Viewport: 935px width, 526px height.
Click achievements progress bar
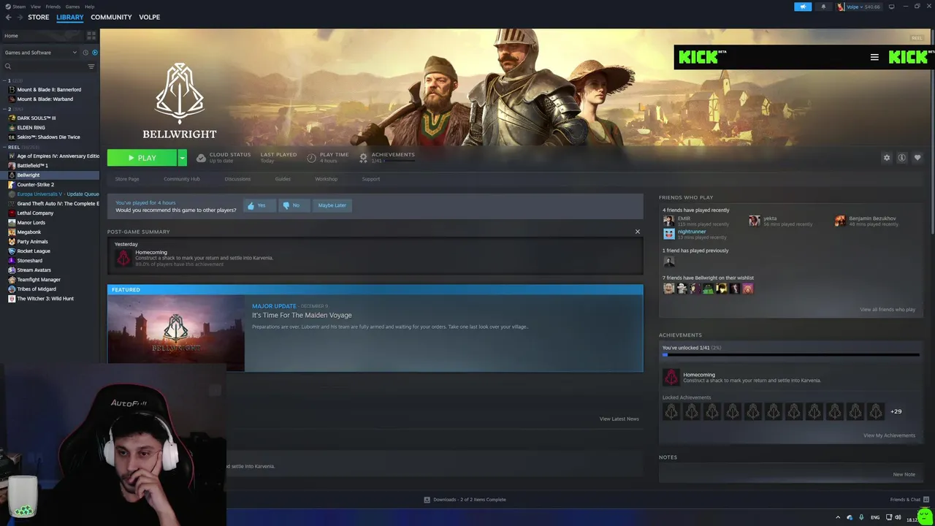pyautogui.click(x=790, y=355)
